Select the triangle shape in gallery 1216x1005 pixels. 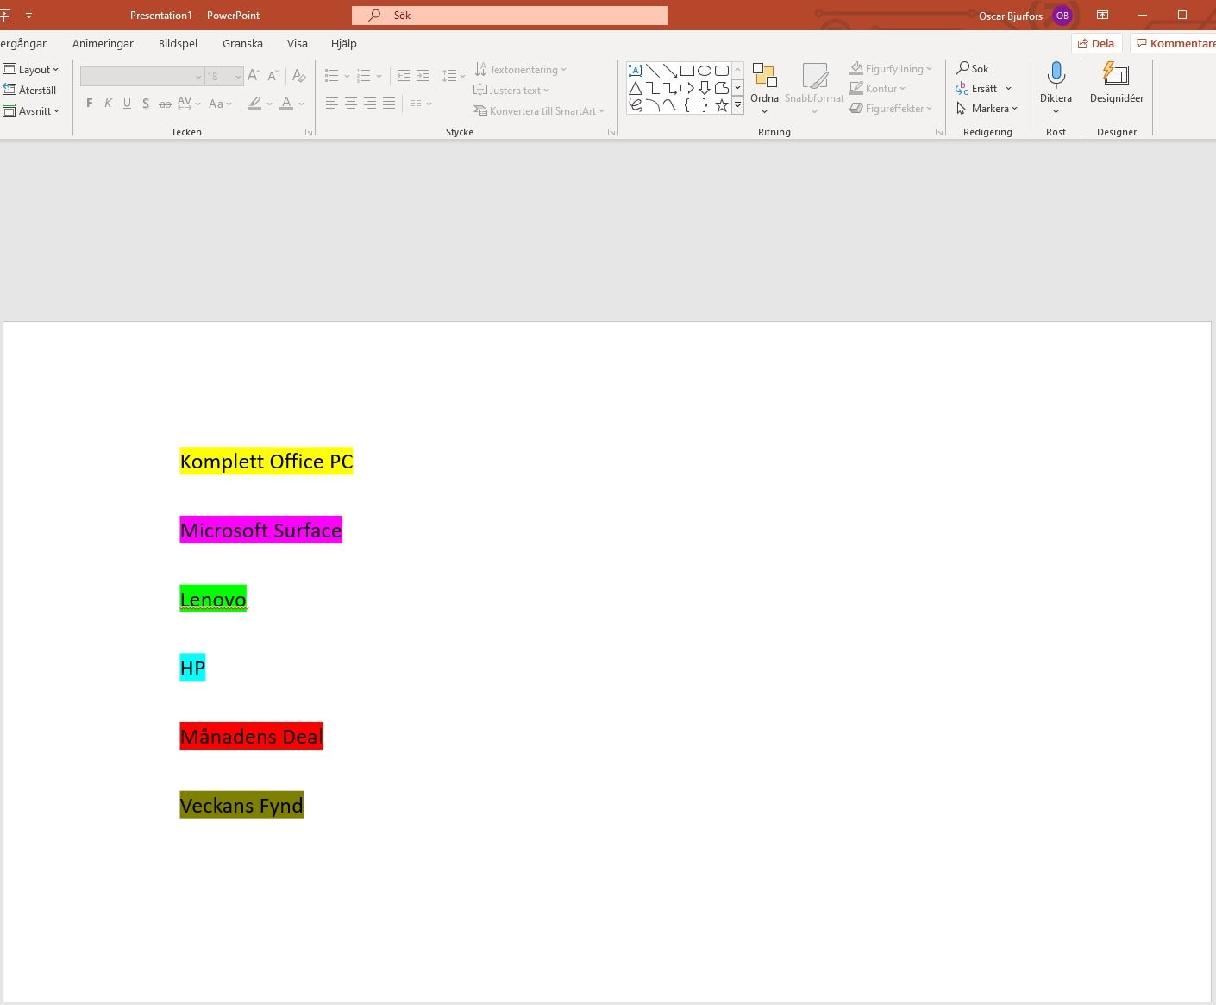[x=636, y=88]
